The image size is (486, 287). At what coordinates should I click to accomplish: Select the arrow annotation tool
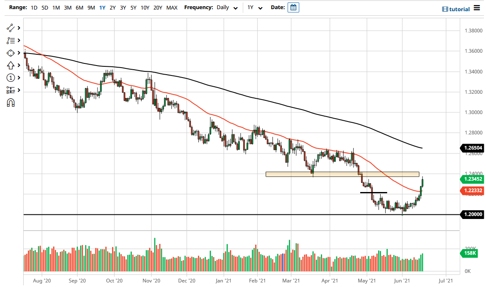click(x=10, y=65)
